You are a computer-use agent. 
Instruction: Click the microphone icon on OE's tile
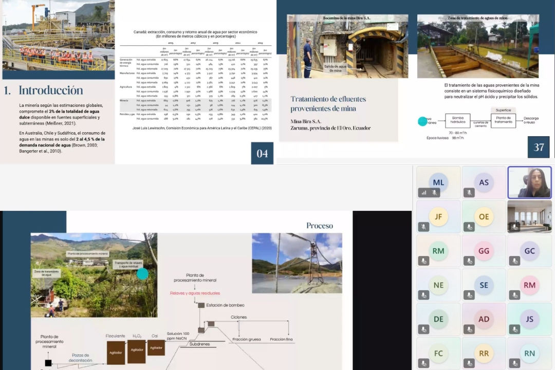[x=469, y=227]
